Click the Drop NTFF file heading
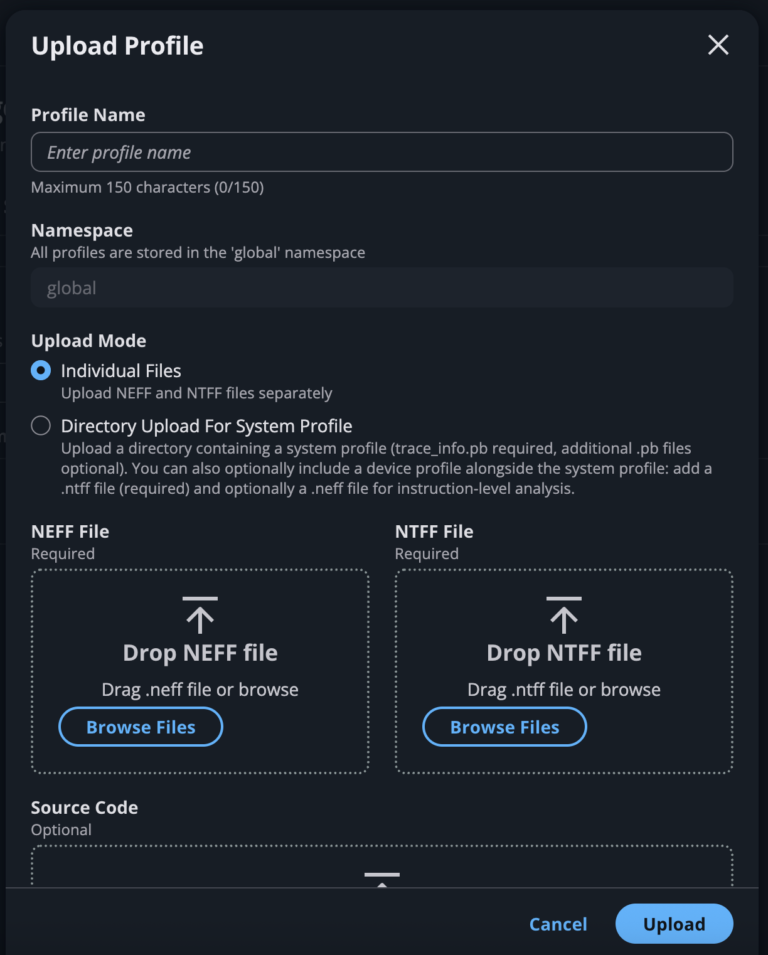 [564, 653]
